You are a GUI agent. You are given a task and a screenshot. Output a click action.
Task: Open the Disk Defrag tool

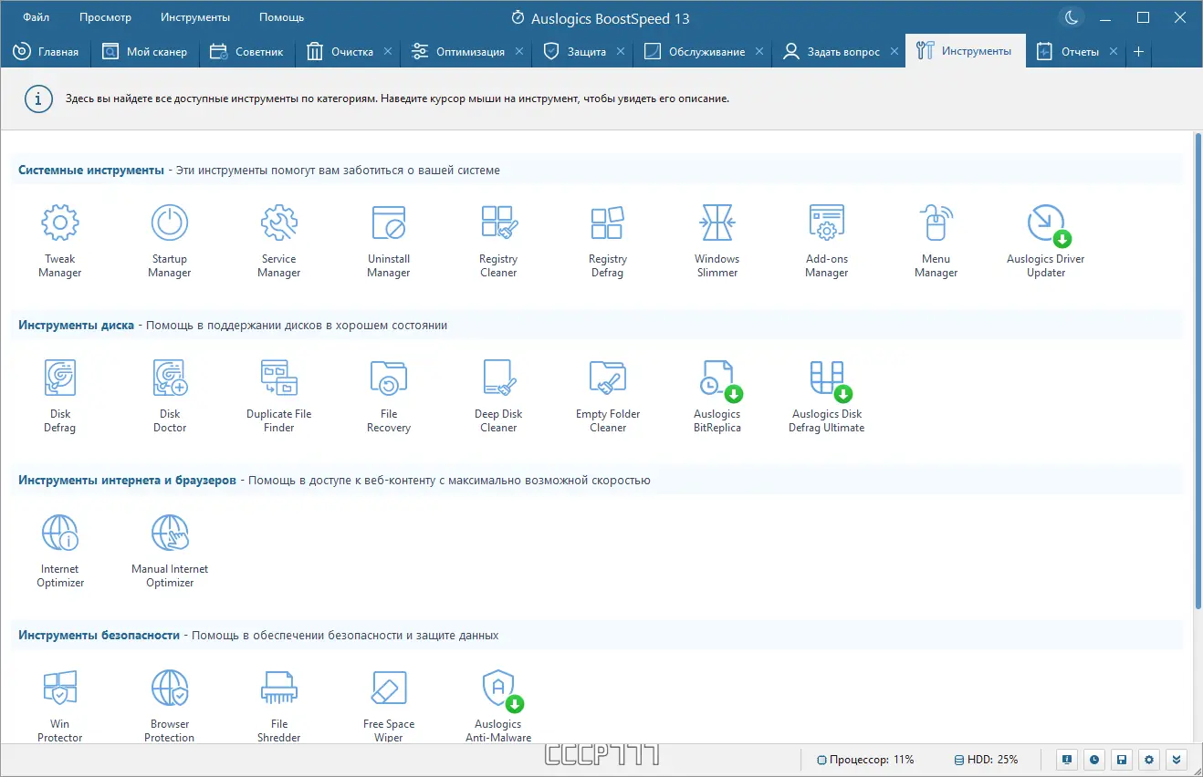[x=60, y=397]
